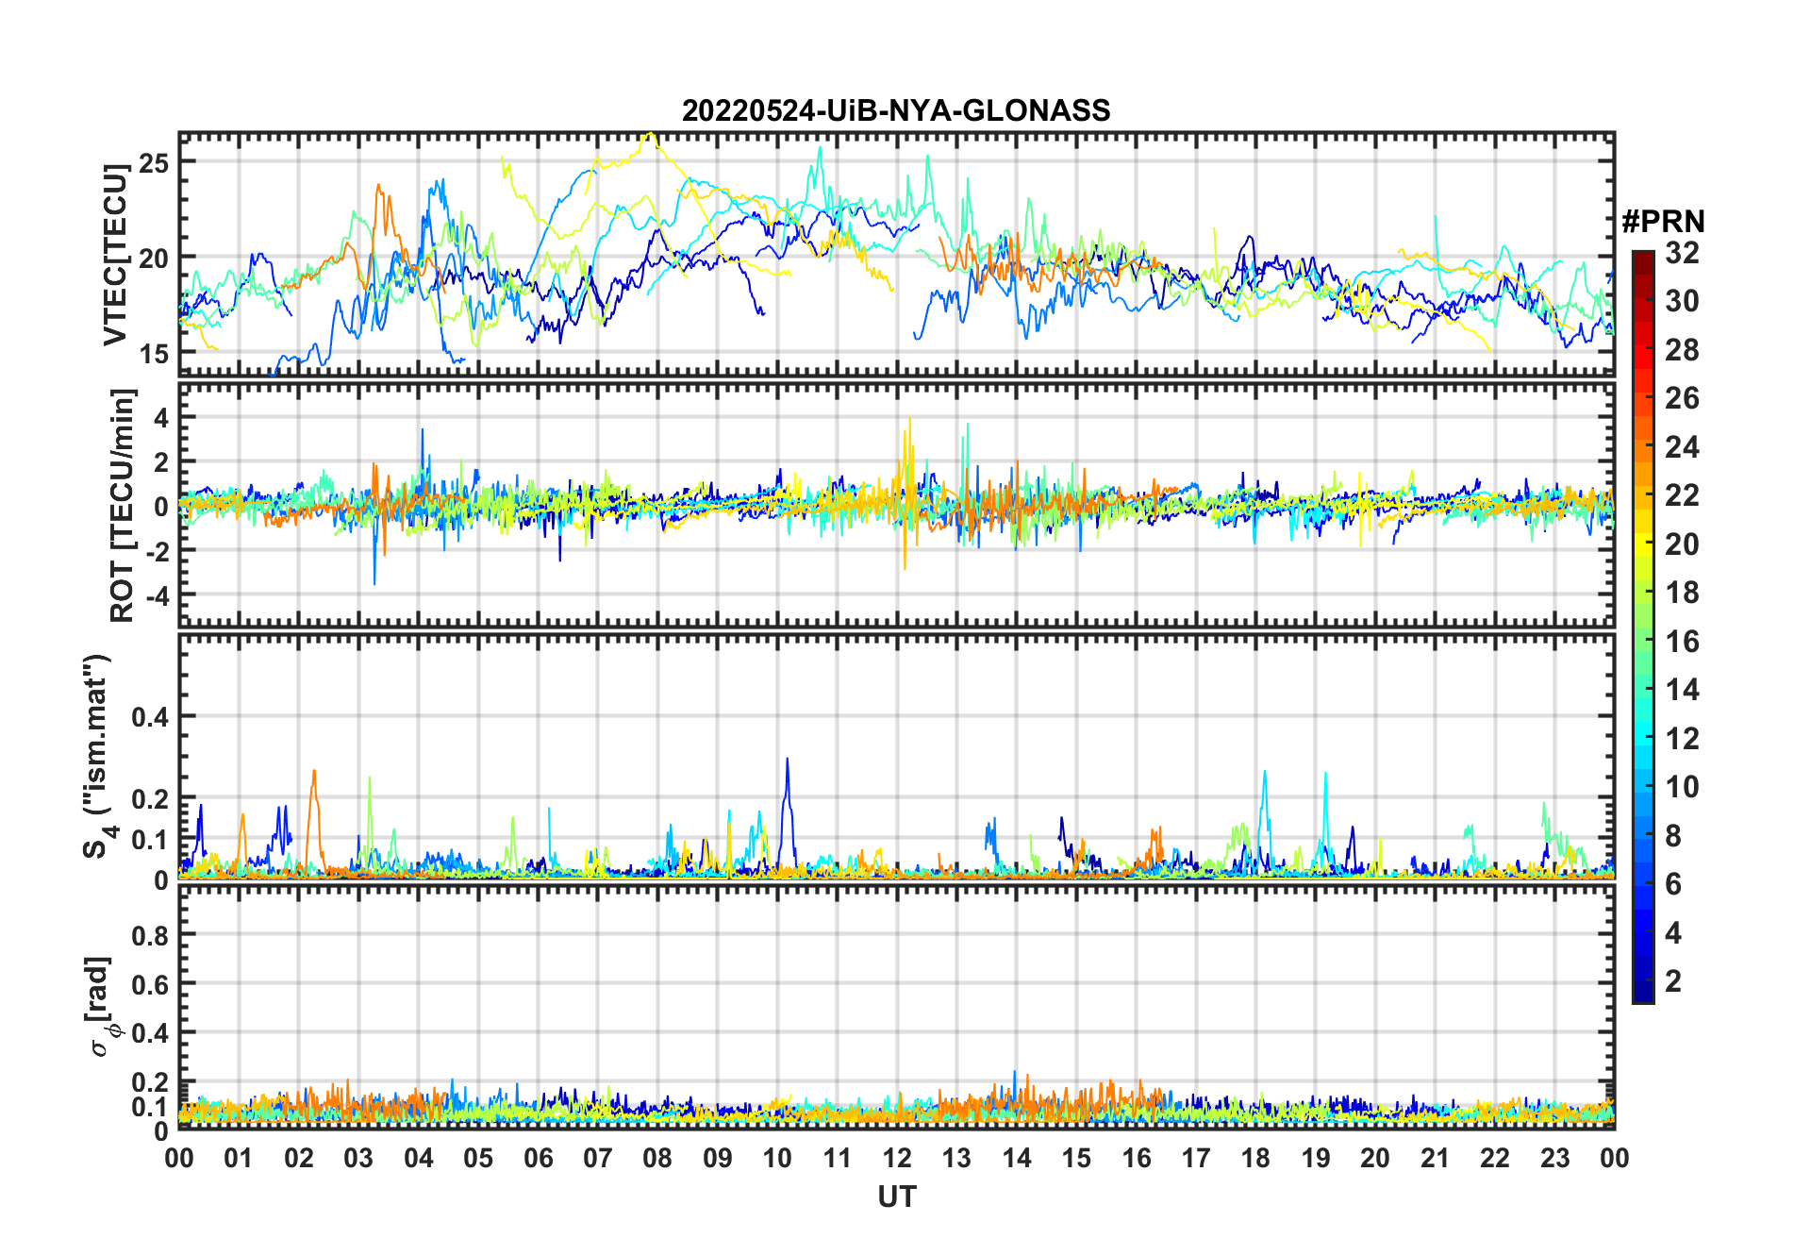Viewport: 1794px width, 1255px height.
Task: Select colorbar tick label "26"
Action: point(1682,398)
